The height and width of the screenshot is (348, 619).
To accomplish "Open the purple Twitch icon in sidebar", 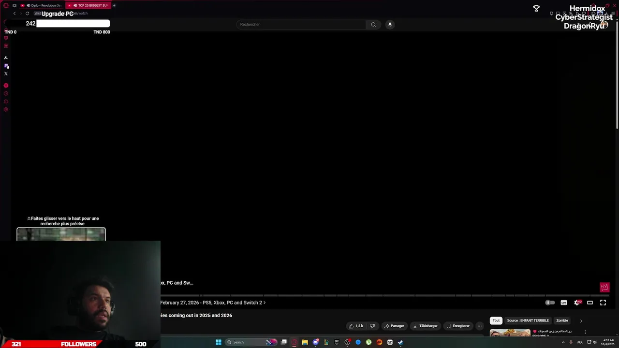I will click(x=6, y=66).
